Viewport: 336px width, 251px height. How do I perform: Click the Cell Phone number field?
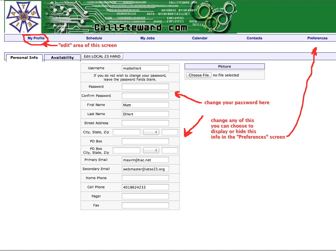(x=145, y=187)
